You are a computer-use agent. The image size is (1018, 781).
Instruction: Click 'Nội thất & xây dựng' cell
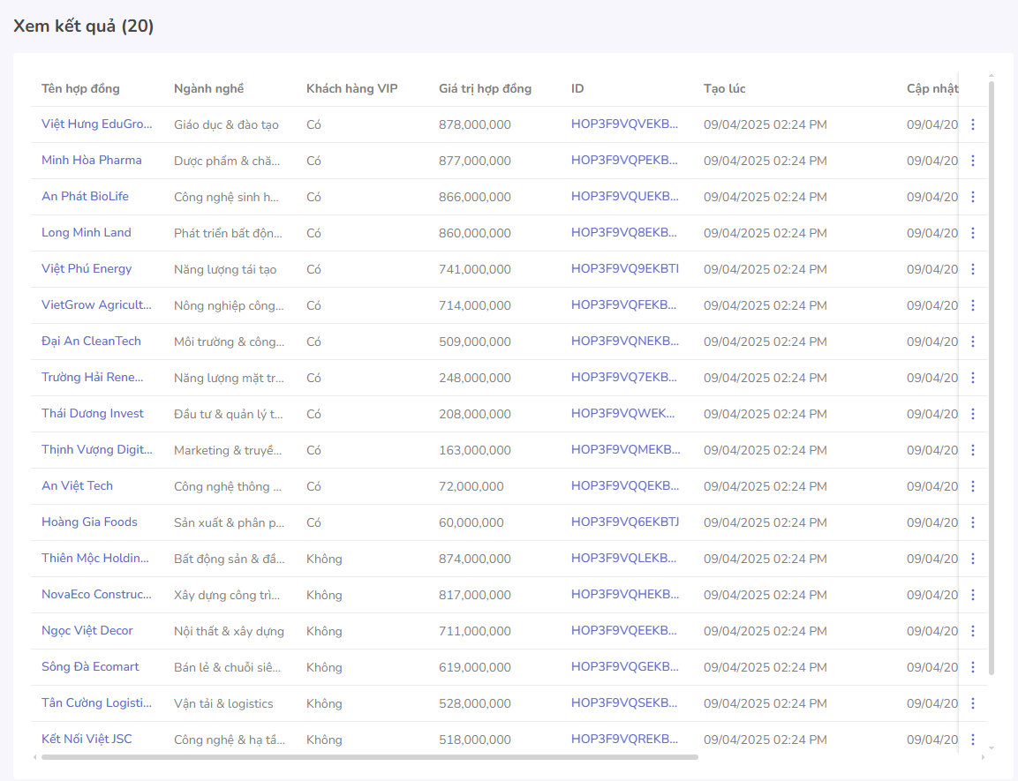230,631
